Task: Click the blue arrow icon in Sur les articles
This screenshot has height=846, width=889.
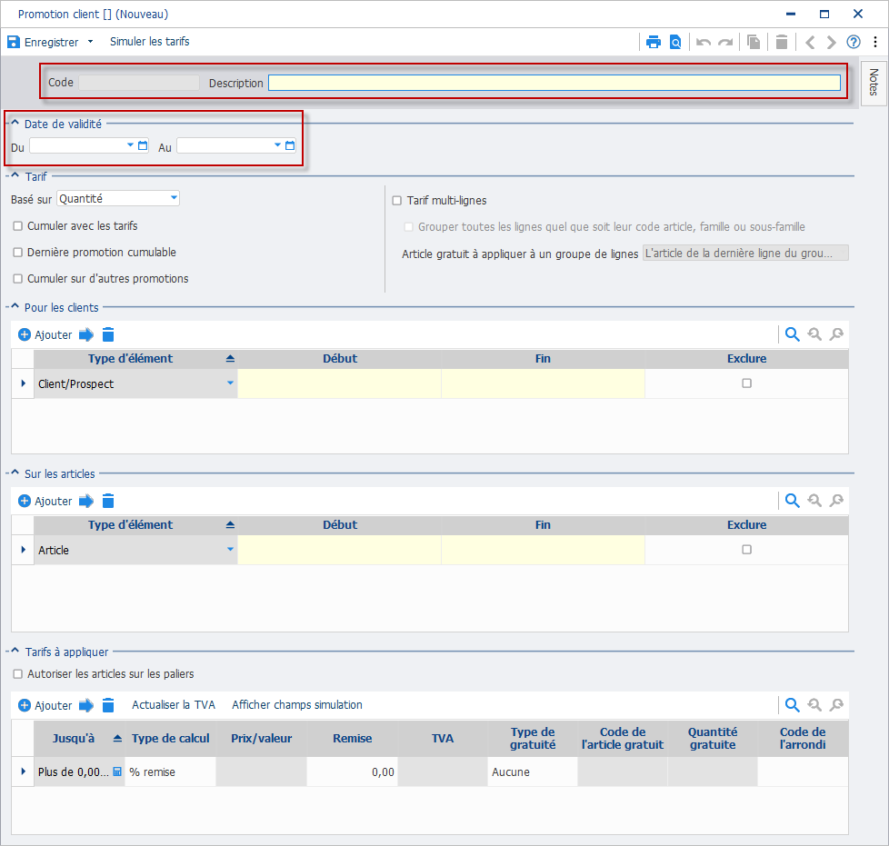Action: click(x=86, y=501)
